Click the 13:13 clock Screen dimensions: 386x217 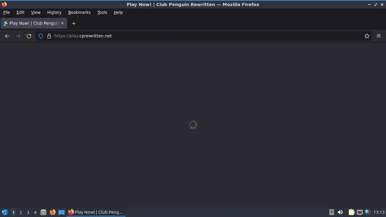coord(379,212)
